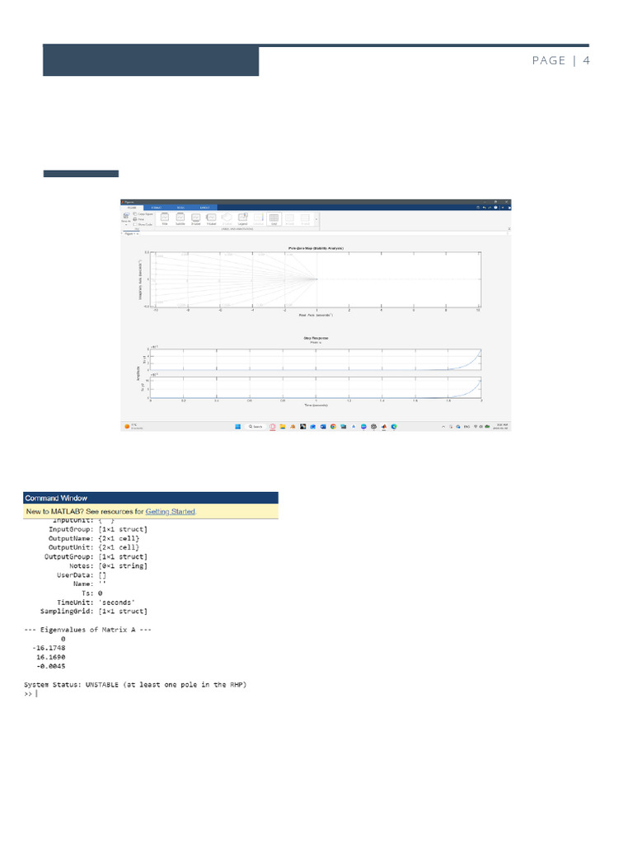Open the Save As dropdown arrow
633x844 pixels.
126,224
